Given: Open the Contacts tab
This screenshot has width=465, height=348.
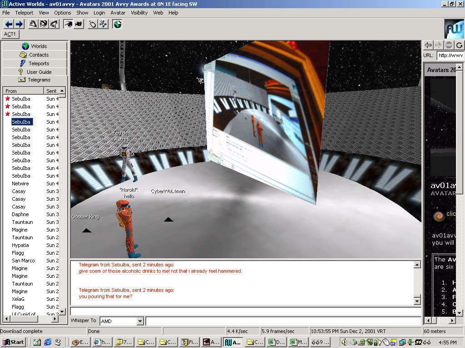Looking at the screenshot, I should (x=35, y=55).
